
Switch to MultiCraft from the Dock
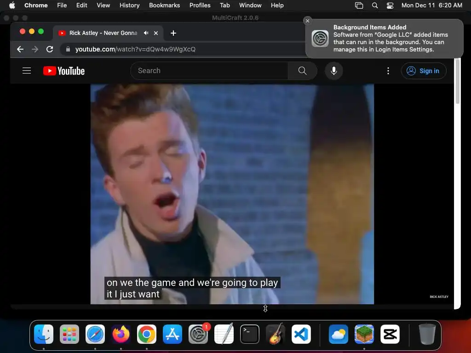point(364,334)
